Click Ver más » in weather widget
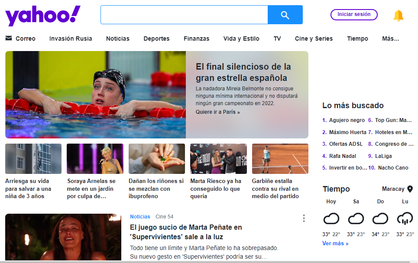418x263 pixels. pyautogui.click(x=335, y=243)
